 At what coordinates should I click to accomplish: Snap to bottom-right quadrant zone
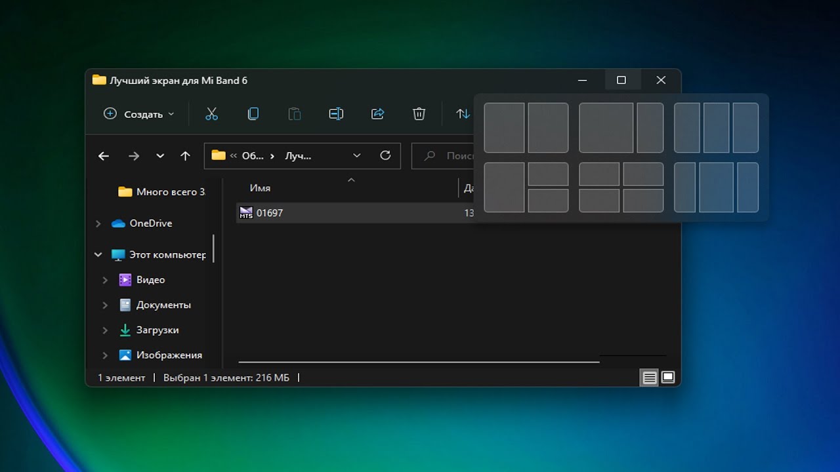[643, 201]
